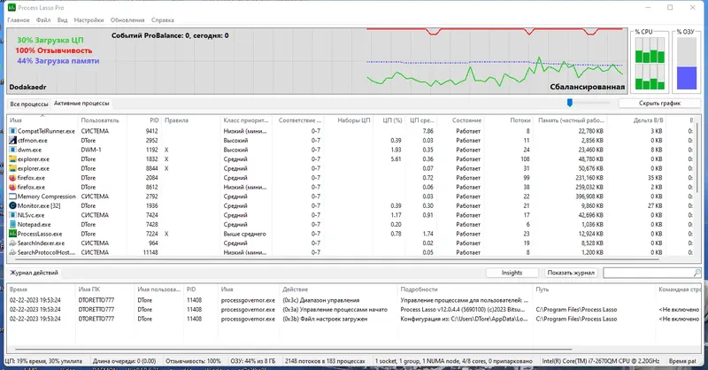Click the SearchIndexer.exe process icon
708x370 pixels.
(x=12, y=243)
